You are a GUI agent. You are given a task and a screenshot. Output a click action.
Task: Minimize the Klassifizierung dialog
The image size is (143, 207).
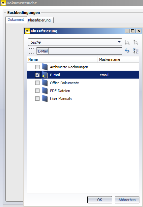pyautogui.click(x=127, y=31)
